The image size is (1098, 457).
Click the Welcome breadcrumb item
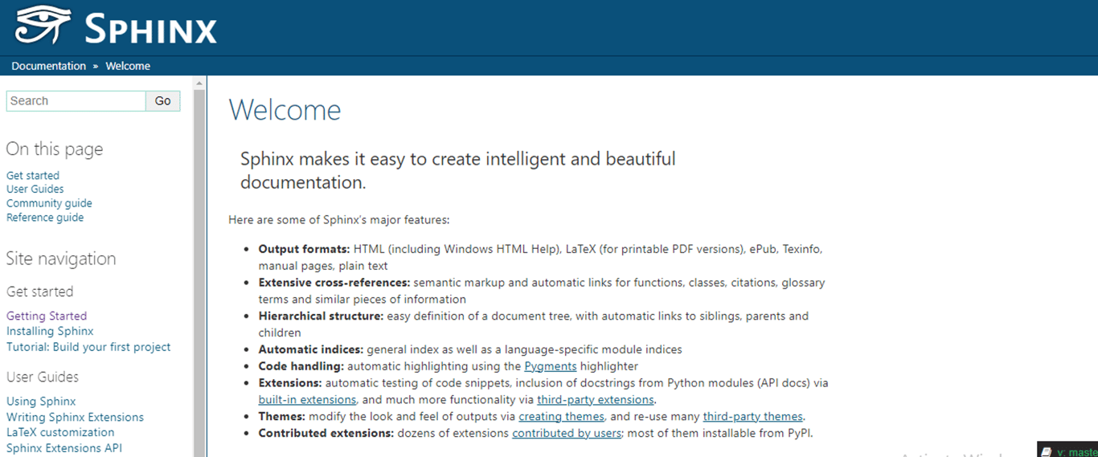coord(128,66)
